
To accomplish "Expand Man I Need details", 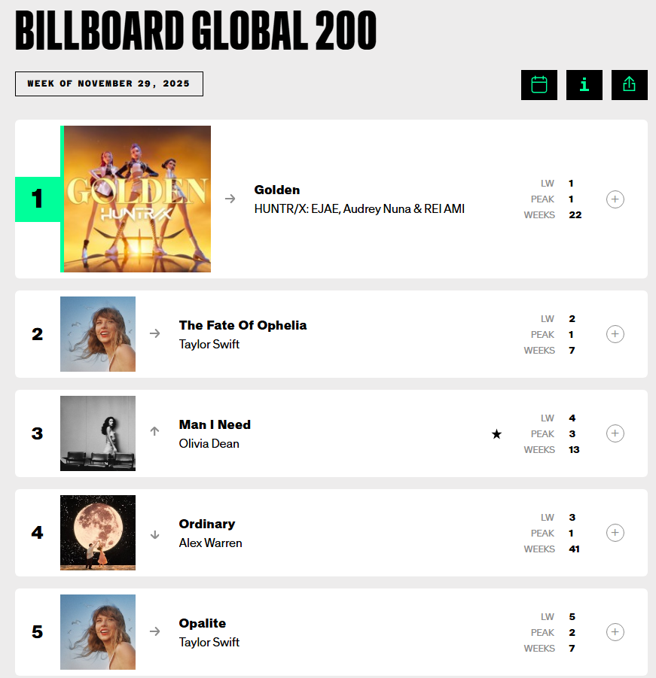I will [615, 433].
